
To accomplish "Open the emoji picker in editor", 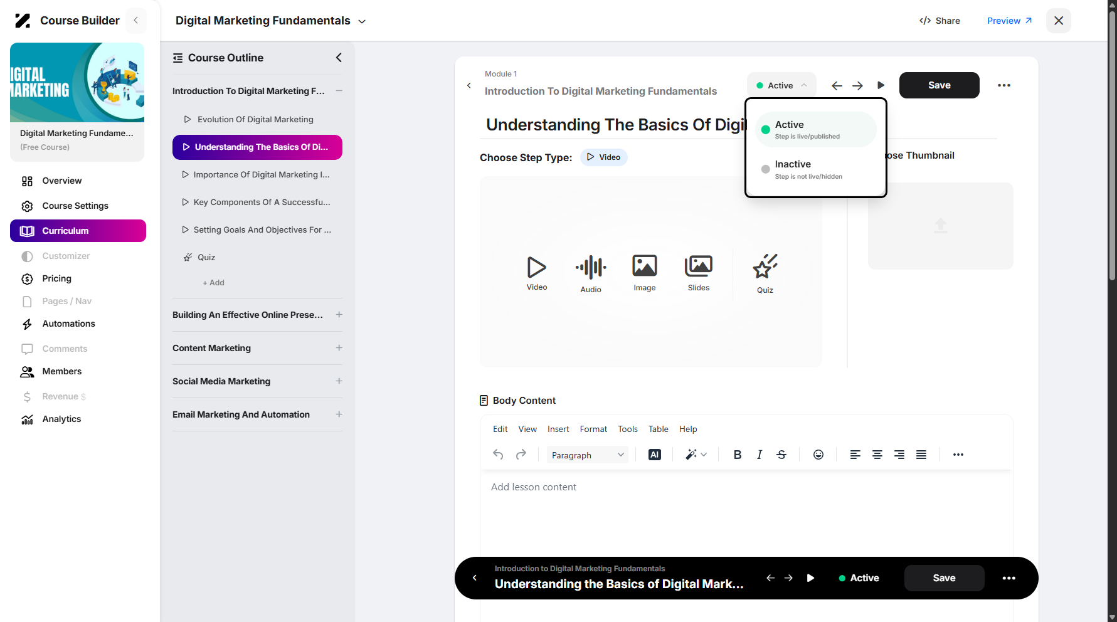I will pyautogui.click(x=818, y=455).
